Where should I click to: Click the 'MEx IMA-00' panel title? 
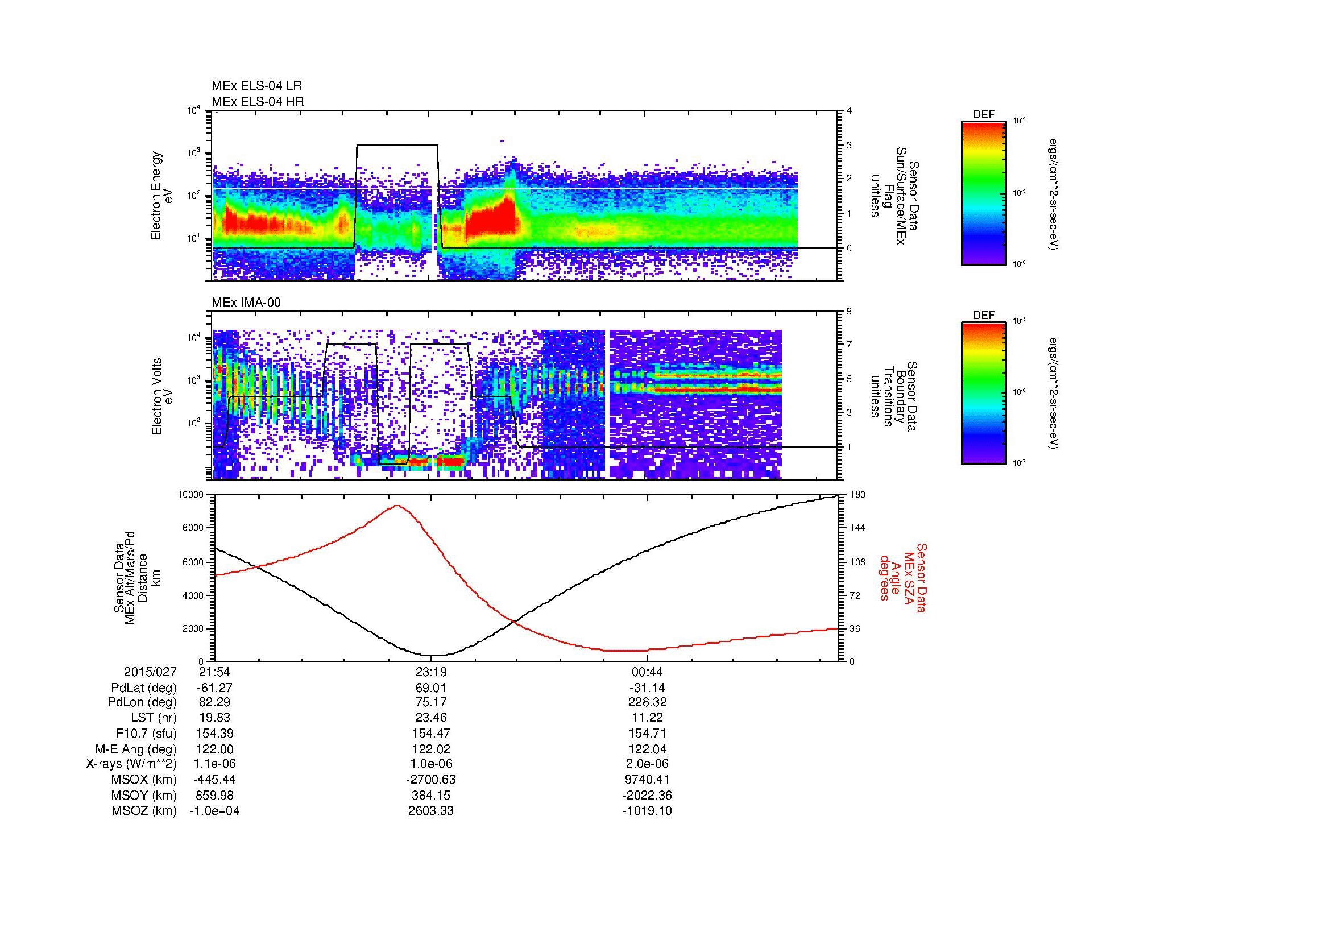tap(246, 303)
